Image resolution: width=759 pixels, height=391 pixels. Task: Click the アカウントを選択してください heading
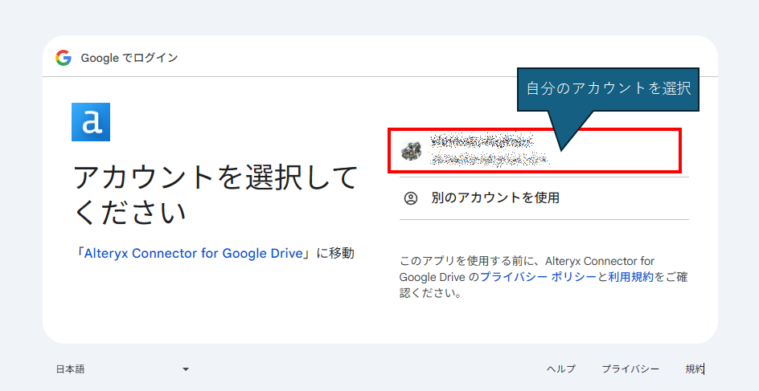pyautogui.click(x=215, y=194)
